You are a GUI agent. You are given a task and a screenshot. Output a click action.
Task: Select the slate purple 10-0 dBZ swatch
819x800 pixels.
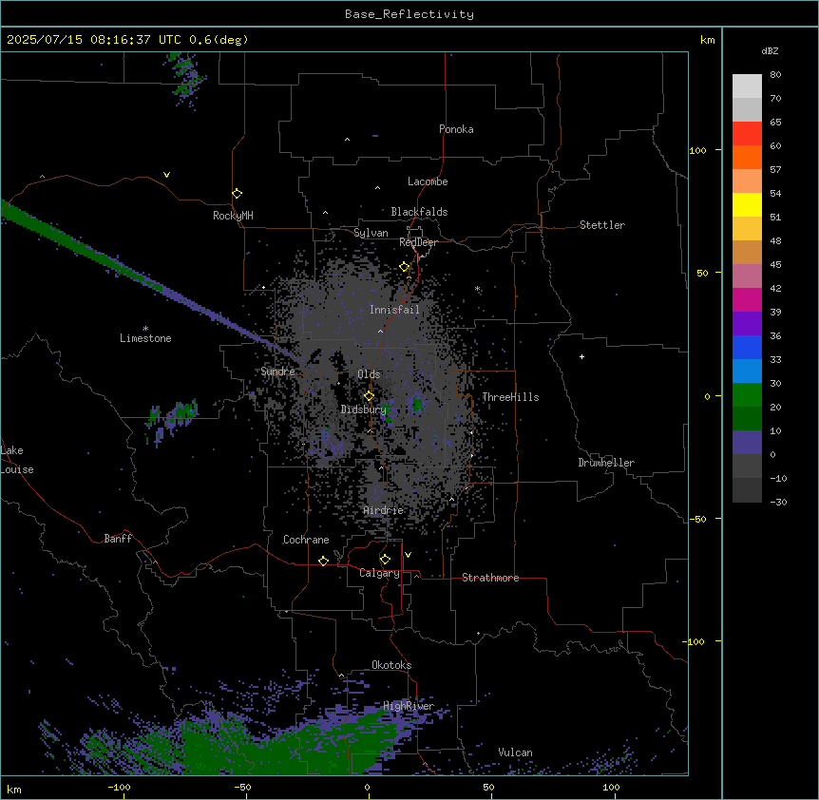click(747, 443)
